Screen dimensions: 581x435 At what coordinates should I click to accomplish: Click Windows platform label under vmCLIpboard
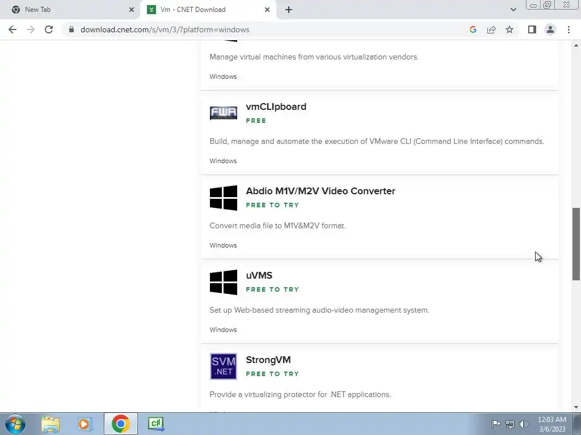(x=223, y=161)
